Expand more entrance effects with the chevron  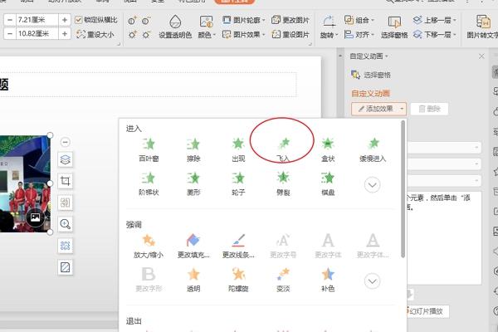tap(373, 185)
